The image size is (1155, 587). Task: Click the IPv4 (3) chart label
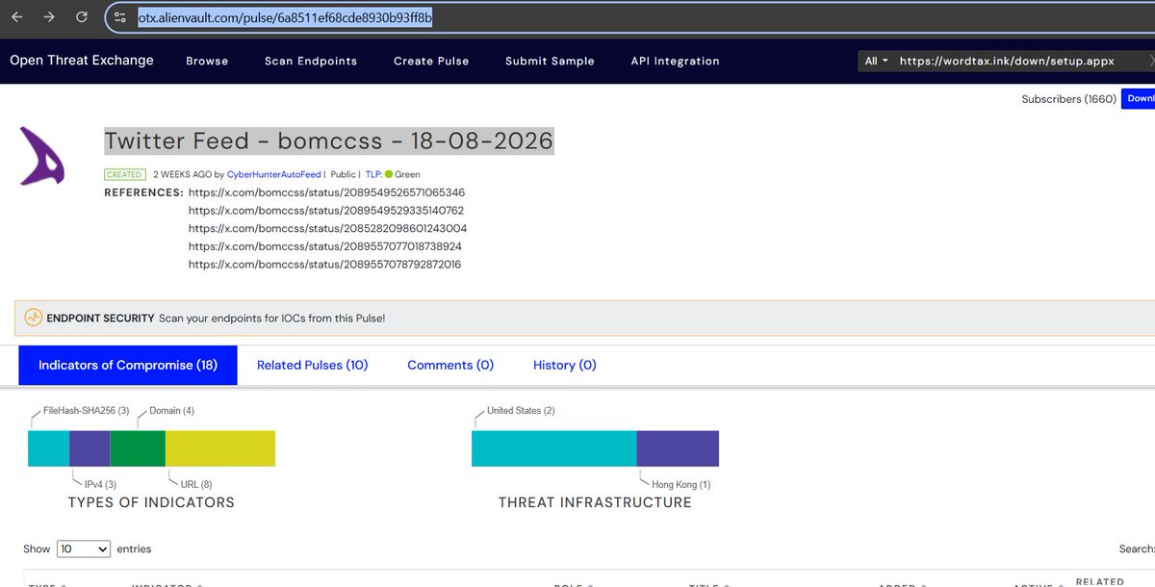[100, 484]
